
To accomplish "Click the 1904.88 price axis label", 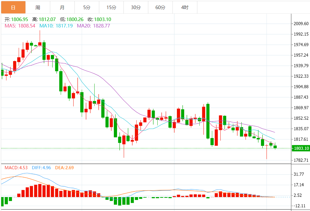I will 301,87.
